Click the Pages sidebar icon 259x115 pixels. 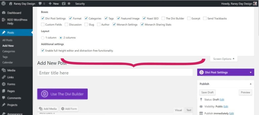4,91
